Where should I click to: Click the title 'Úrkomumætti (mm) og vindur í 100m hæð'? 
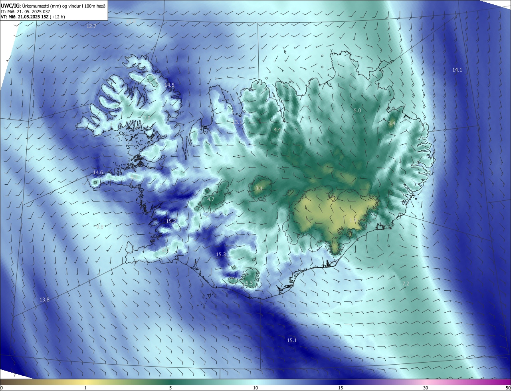click(64, 6)
